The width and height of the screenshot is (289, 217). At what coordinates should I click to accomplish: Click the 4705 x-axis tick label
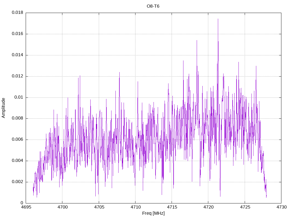coord(99,207)
